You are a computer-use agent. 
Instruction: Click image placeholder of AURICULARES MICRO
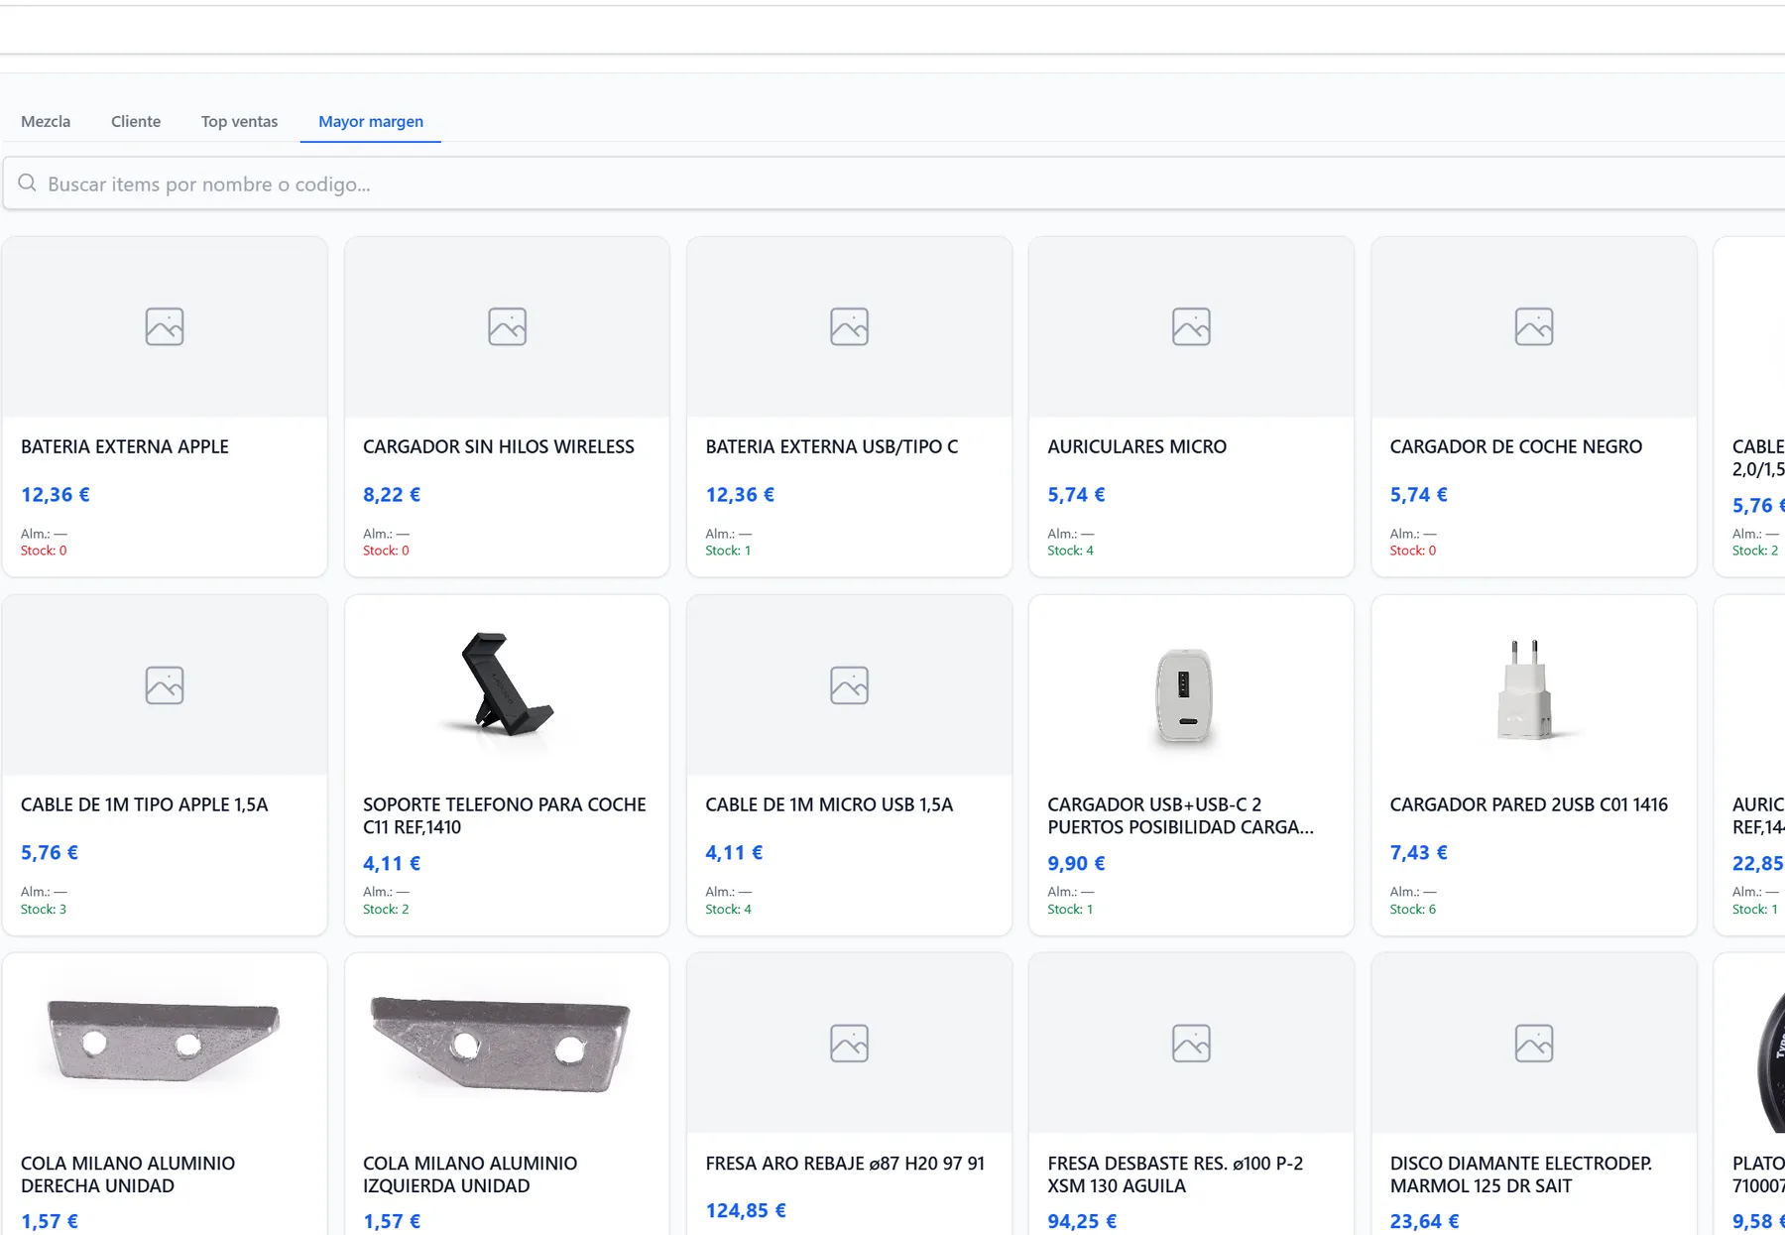[1191, 326]
